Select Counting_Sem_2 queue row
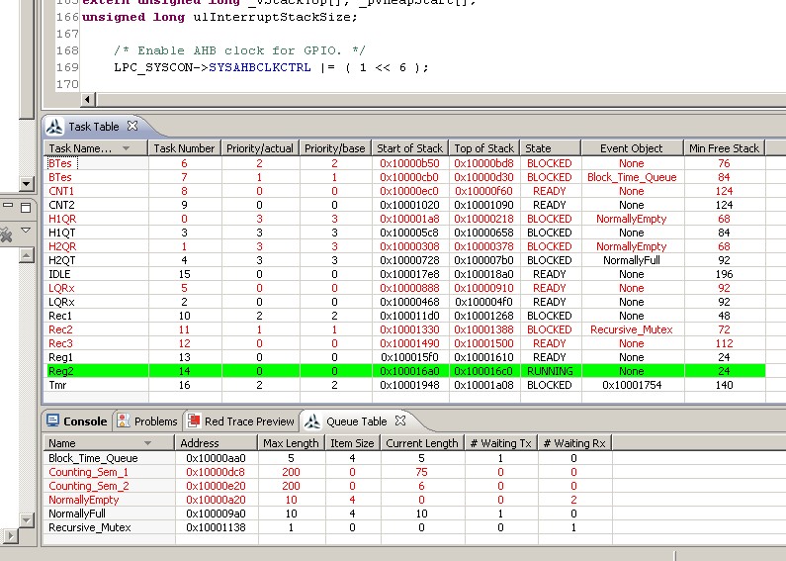Image resolution: width=786 pixels, height=561 pixels. coord(328,486)
